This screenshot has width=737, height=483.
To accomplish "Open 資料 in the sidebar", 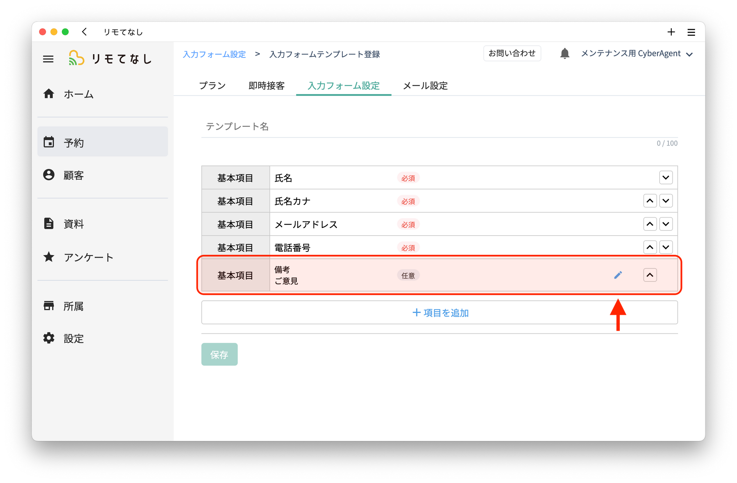I will 102,223.
